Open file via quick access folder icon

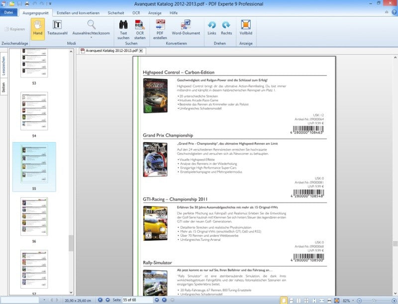11,4
